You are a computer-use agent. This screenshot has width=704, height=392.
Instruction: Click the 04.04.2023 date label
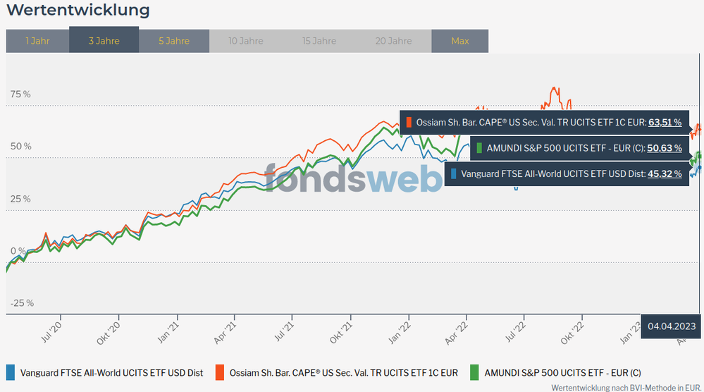(x=672, y=326)
